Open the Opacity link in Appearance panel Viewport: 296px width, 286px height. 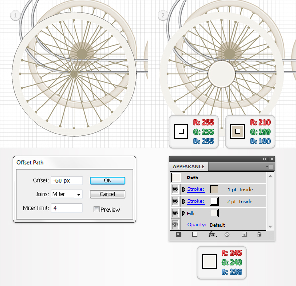(197, 225)
